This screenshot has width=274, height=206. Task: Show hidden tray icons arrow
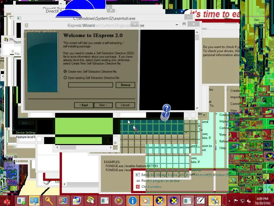coord(229,201)
